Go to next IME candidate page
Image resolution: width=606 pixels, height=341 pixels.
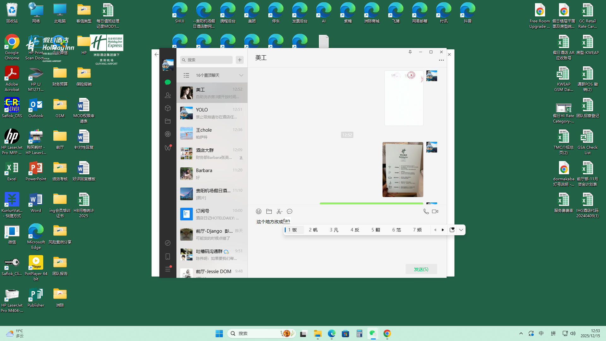(x=443, y=230)
